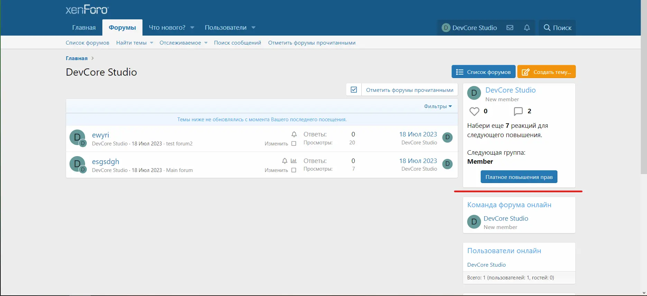Tick the Изменить checkbox for ewyri

pos(294,144)
